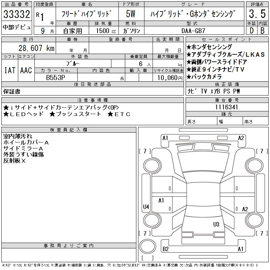The width and height of the screenshot is (270, 270).
Task: Select the セールスポイント header
Action: 226,39
